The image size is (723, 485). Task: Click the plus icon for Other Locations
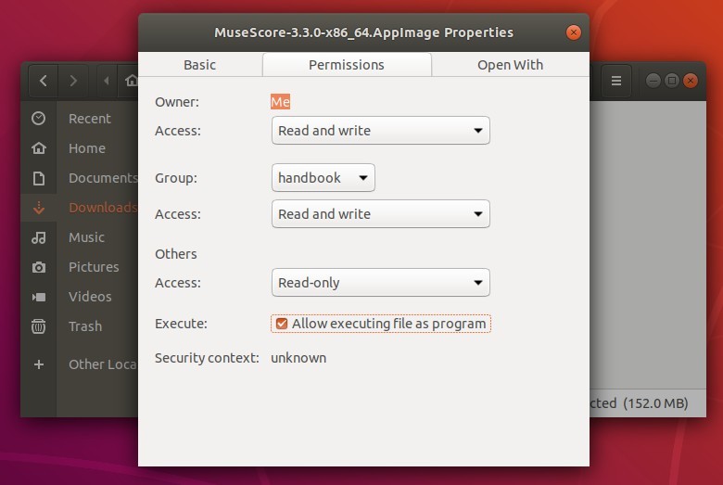coord(39,364)
